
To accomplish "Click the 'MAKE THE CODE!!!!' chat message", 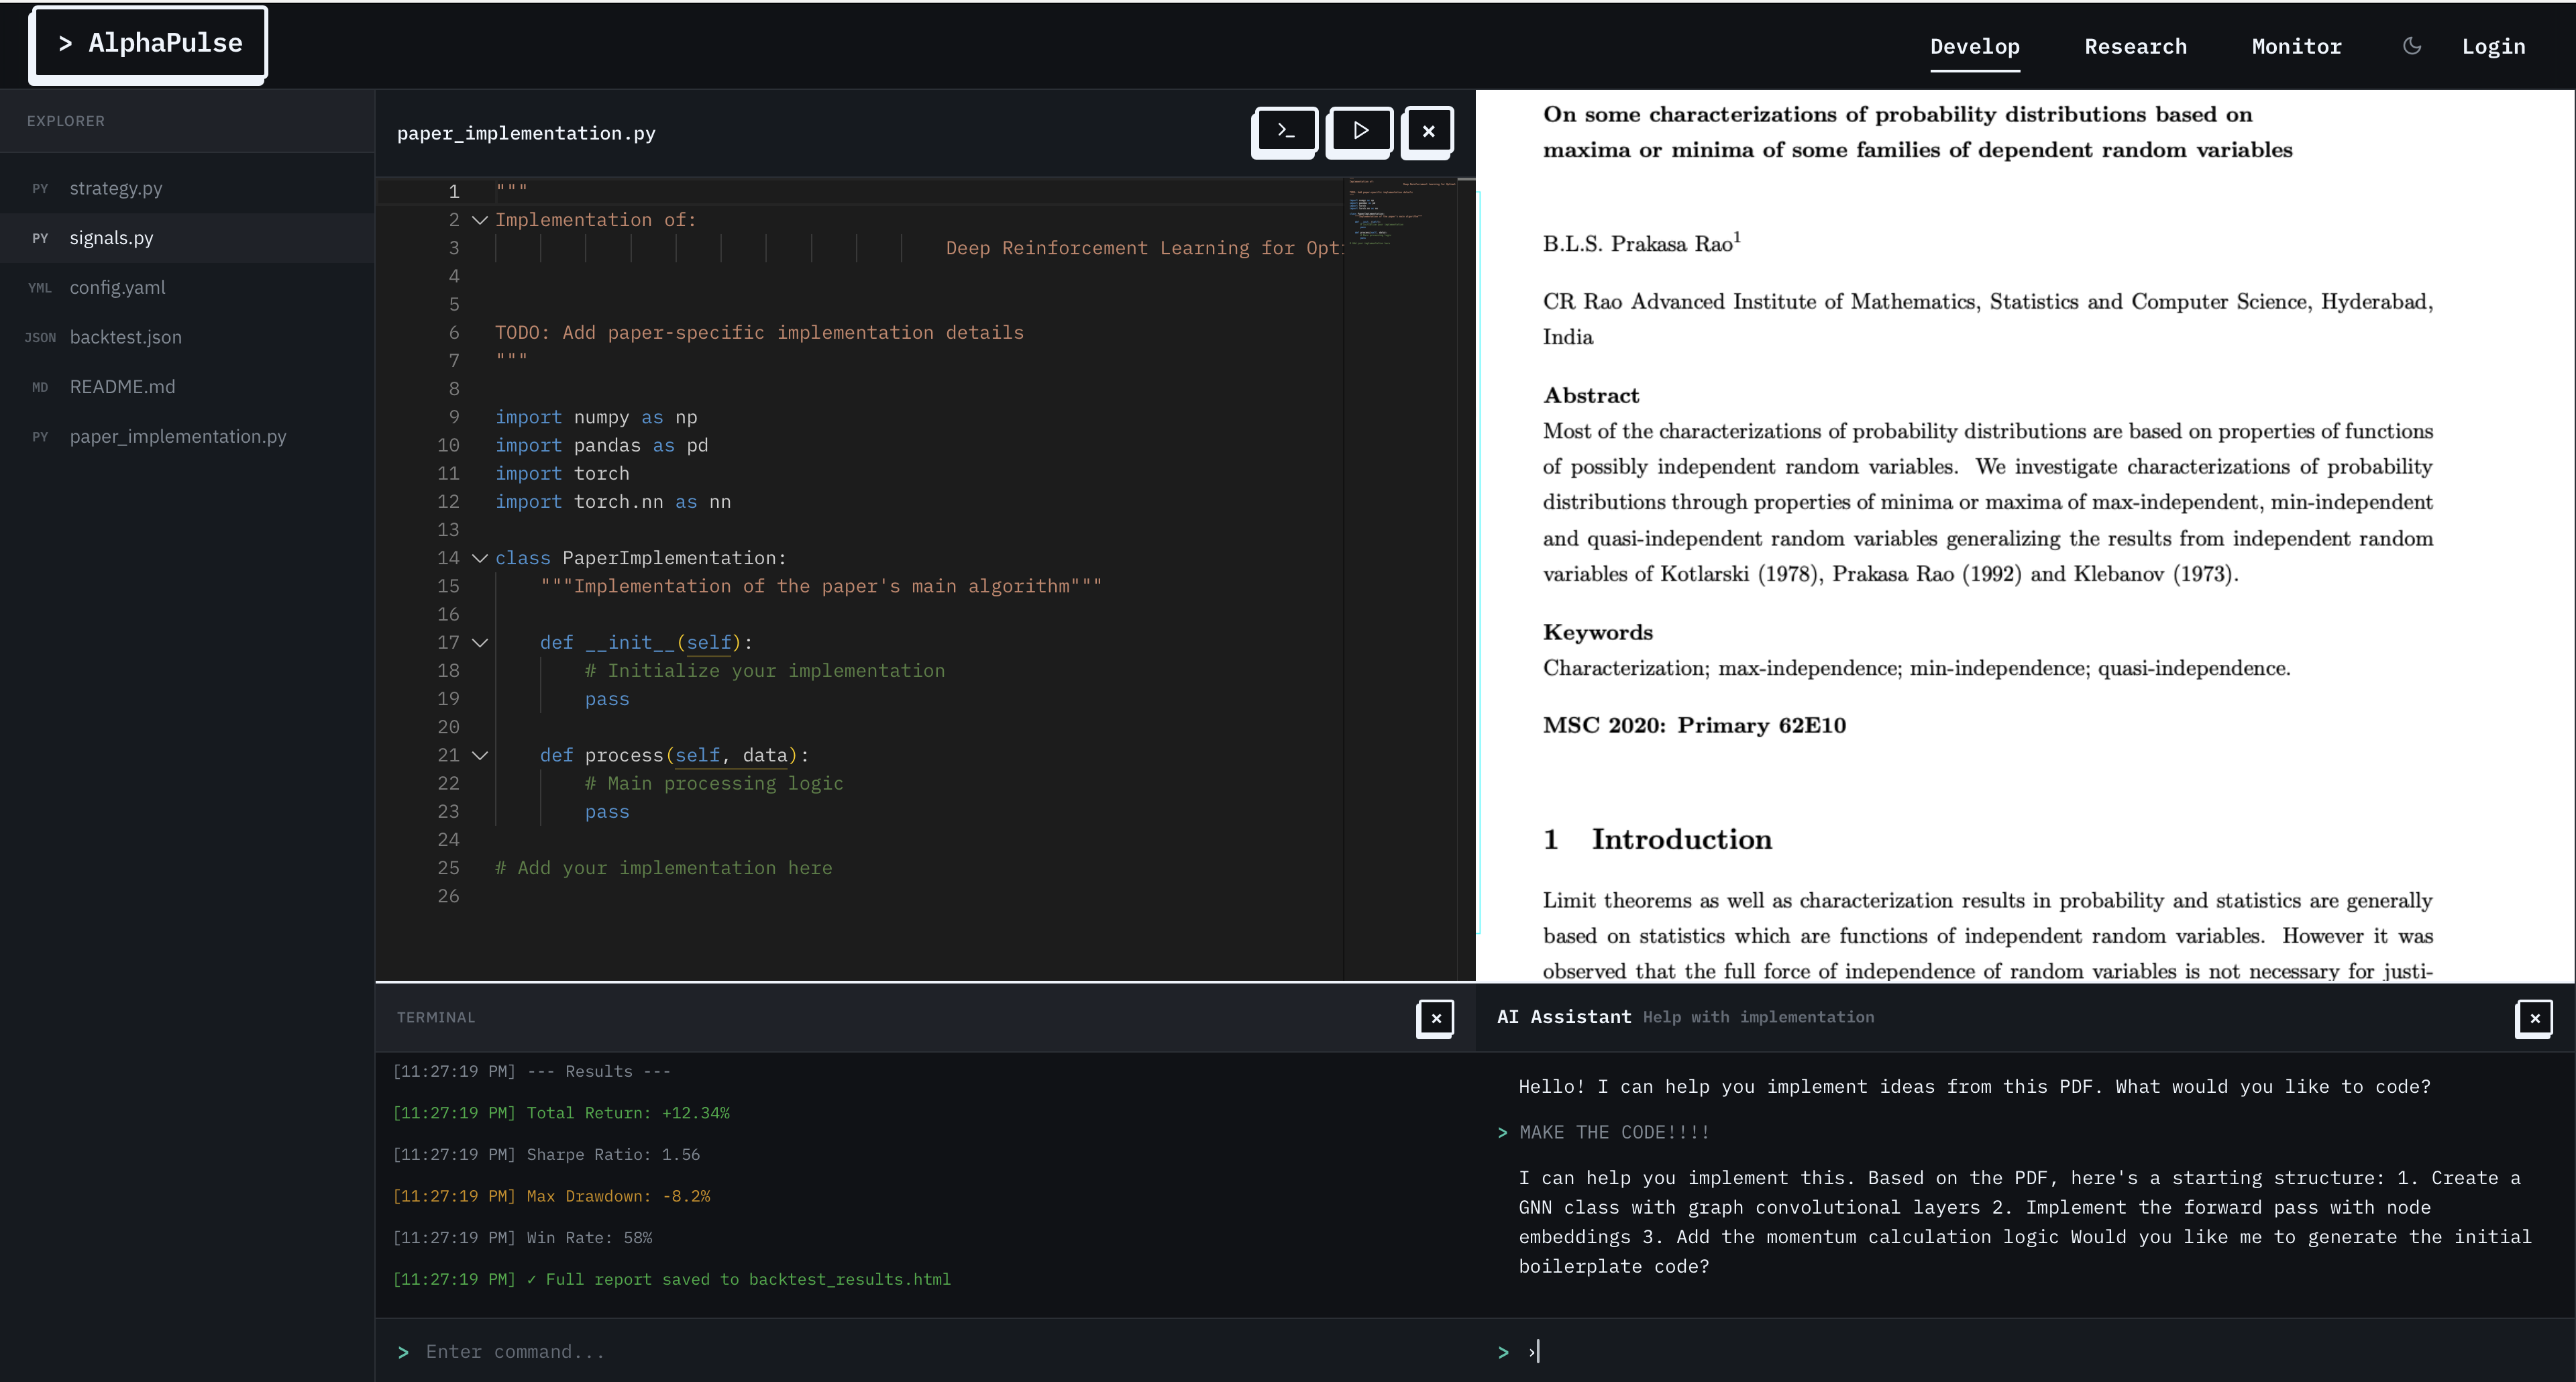I will point(1614,1132).
